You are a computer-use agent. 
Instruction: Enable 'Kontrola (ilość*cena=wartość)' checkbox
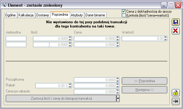pos(124,15)
